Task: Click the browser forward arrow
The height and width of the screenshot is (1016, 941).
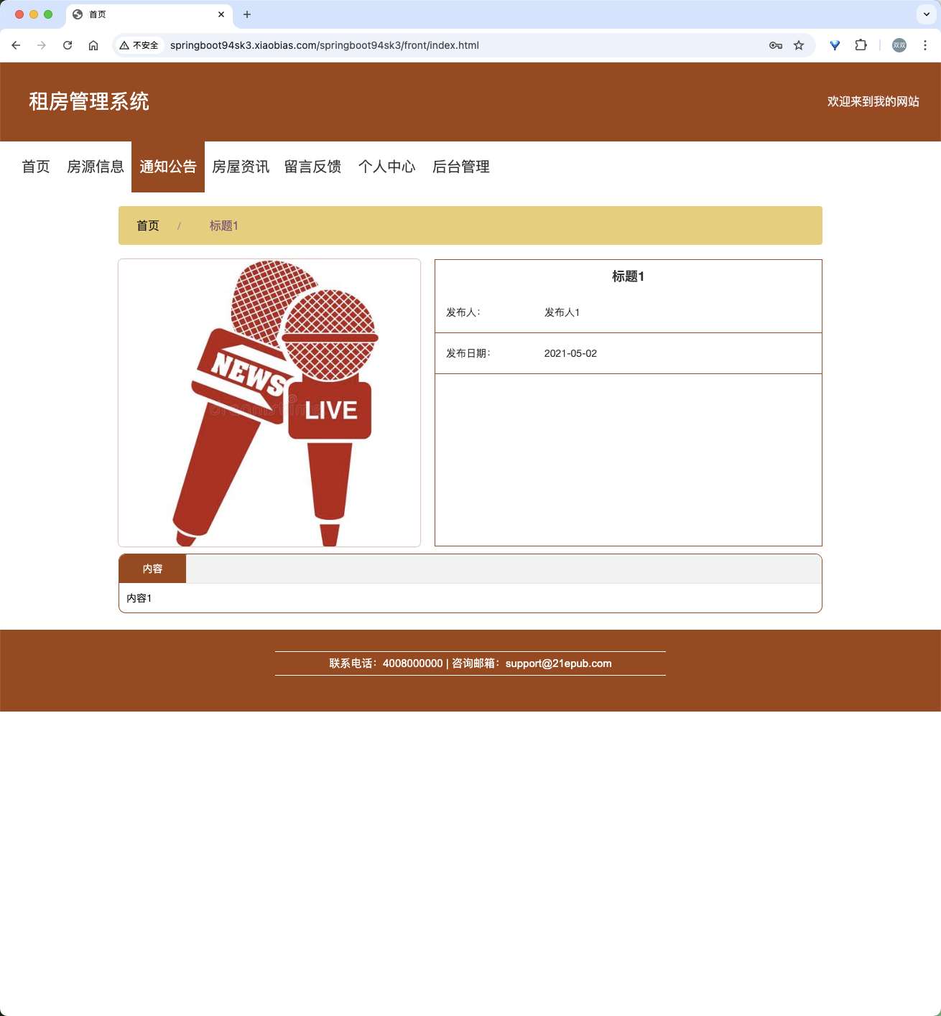Action: 42,45
